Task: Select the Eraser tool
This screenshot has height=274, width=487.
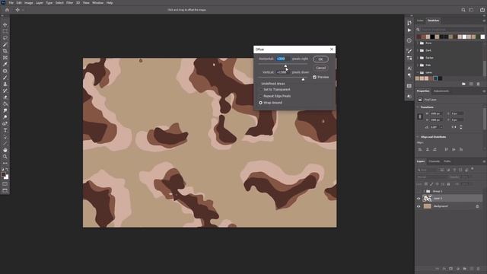Action: click(5, 97)
